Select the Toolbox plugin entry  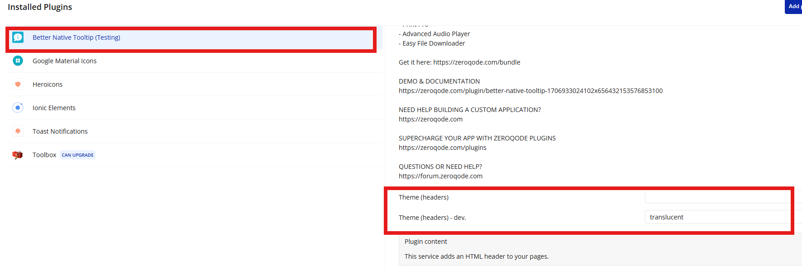click(x=195, y=155)
